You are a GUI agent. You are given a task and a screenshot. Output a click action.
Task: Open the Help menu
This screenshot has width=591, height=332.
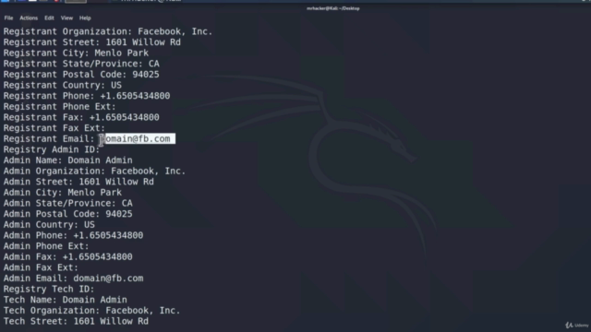pyautogui.click(x=85, y=18)
